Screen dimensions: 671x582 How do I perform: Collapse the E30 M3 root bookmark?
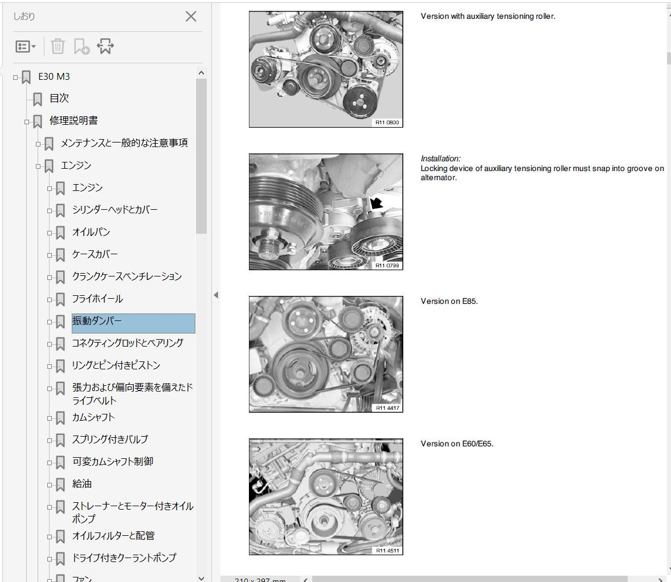(x=15, y=78)
